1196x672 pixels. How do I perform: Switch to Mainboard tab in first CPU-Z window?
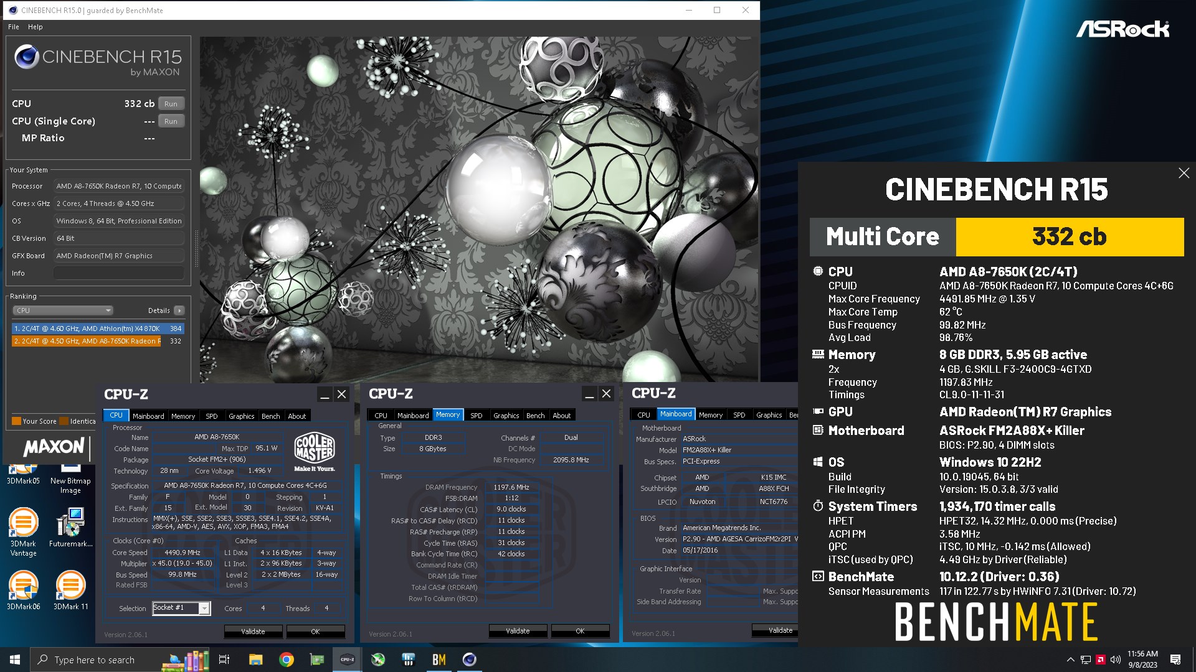coord(148,416)
